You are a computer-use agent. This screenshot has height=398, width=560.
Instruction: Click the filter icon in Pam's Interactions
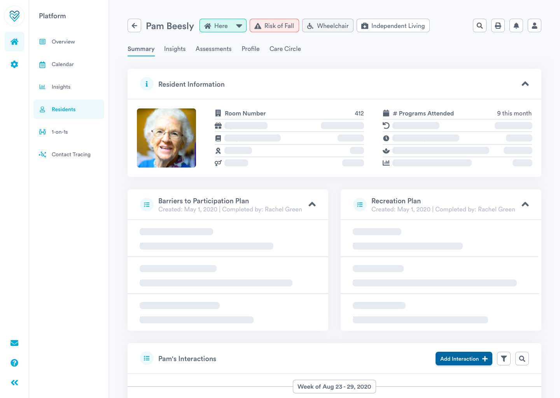(504, 358)
